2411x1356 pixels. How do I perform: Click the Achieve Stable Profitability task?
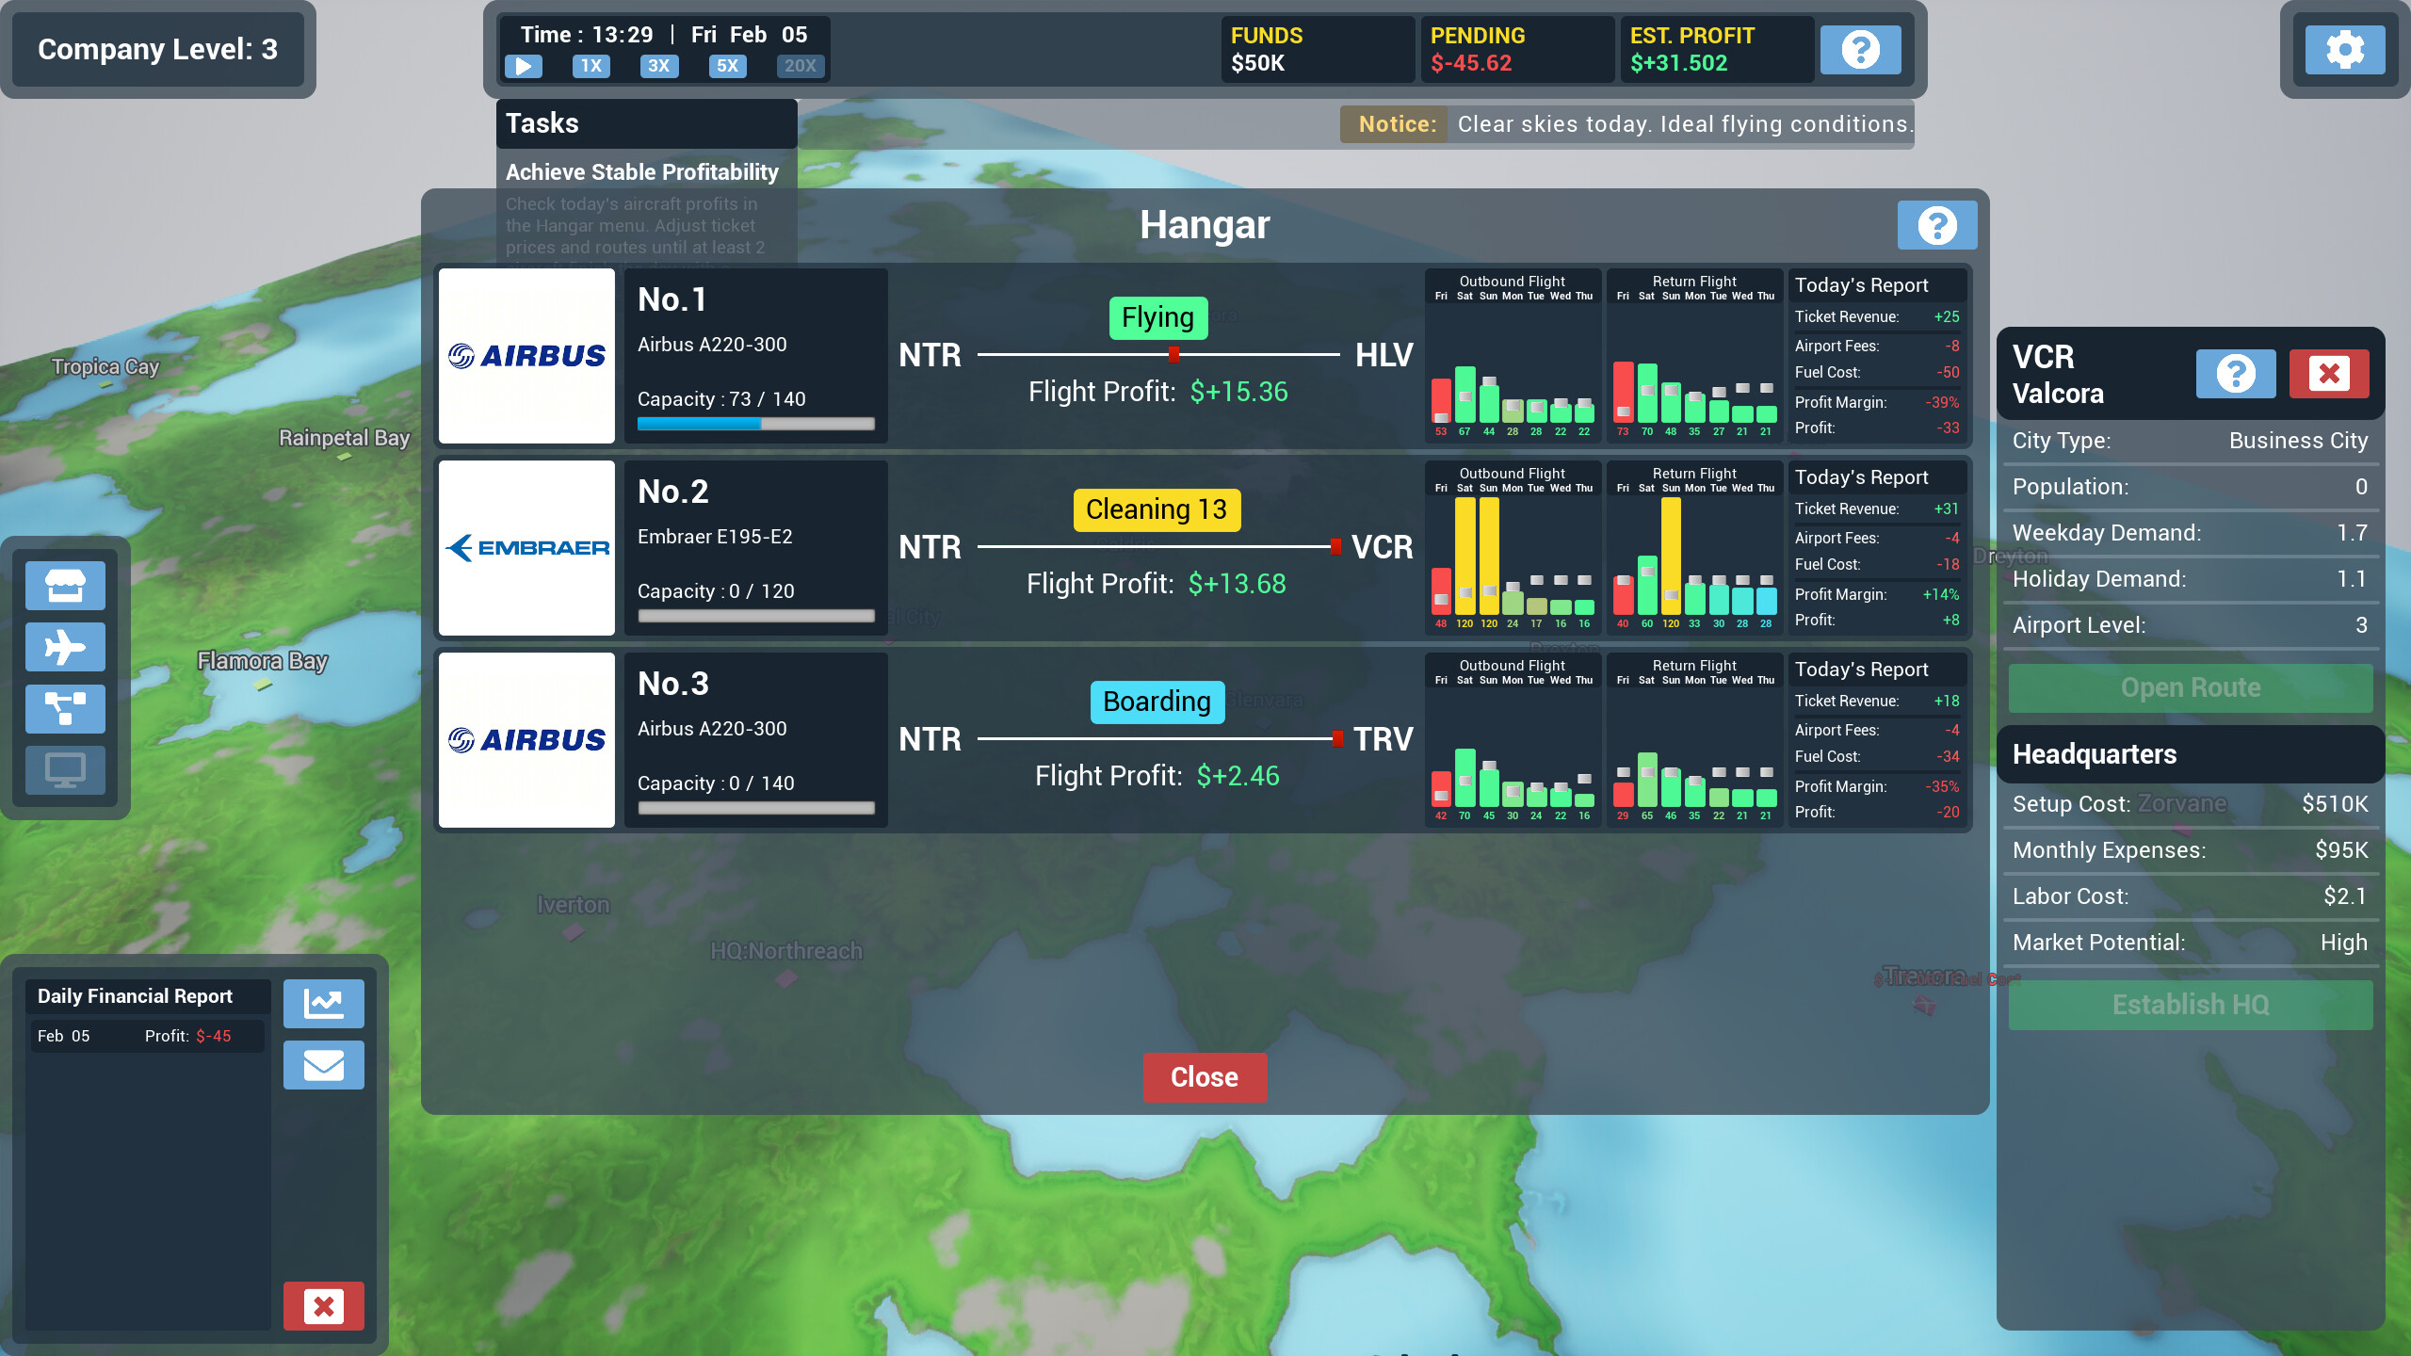(x=642, y=172)
